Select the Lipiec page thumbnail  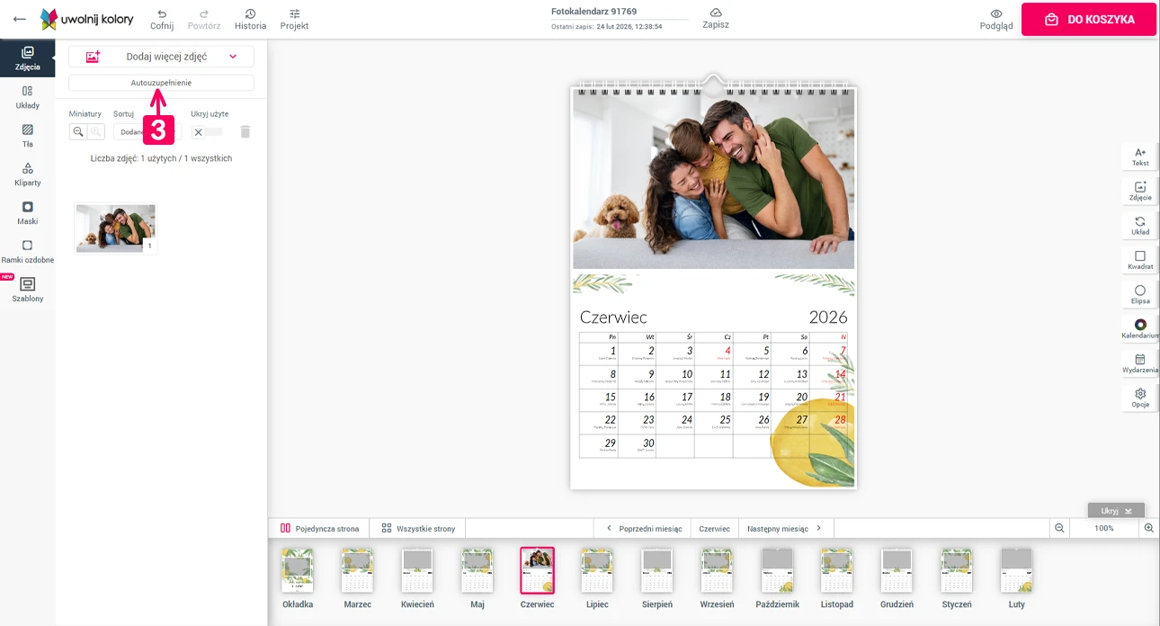coord(597,570)
